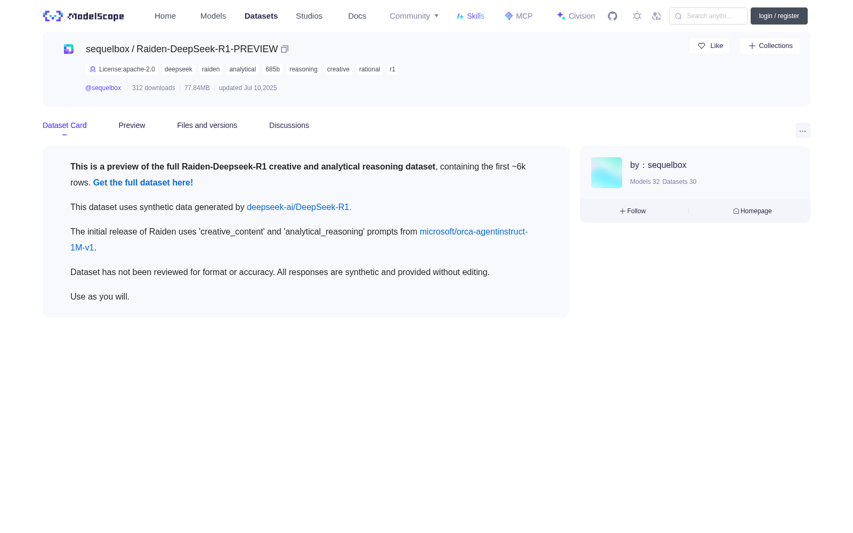Click the creative tag
Image resolution: width=853 pixels, height=533 pixels.
click(338, 69)
